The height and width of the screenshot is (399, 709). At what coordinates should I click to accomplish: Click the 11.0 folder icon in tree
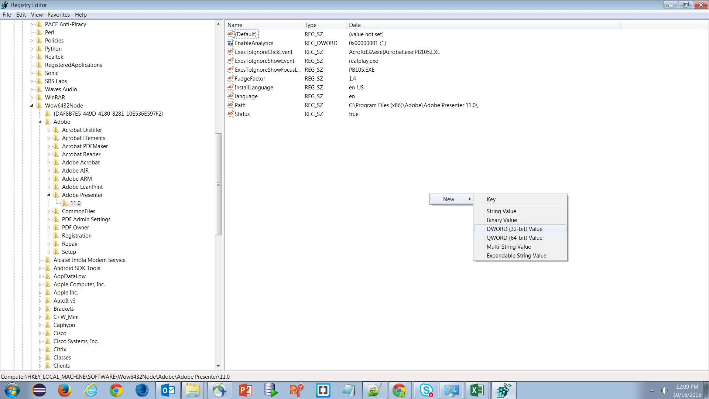pyautogui.click(x=65, y=203)
